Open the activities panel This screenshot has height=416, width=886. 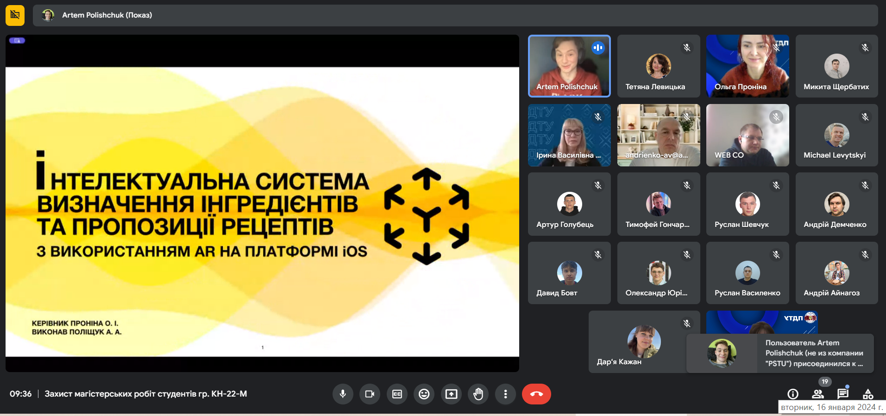tap(868, 394)
